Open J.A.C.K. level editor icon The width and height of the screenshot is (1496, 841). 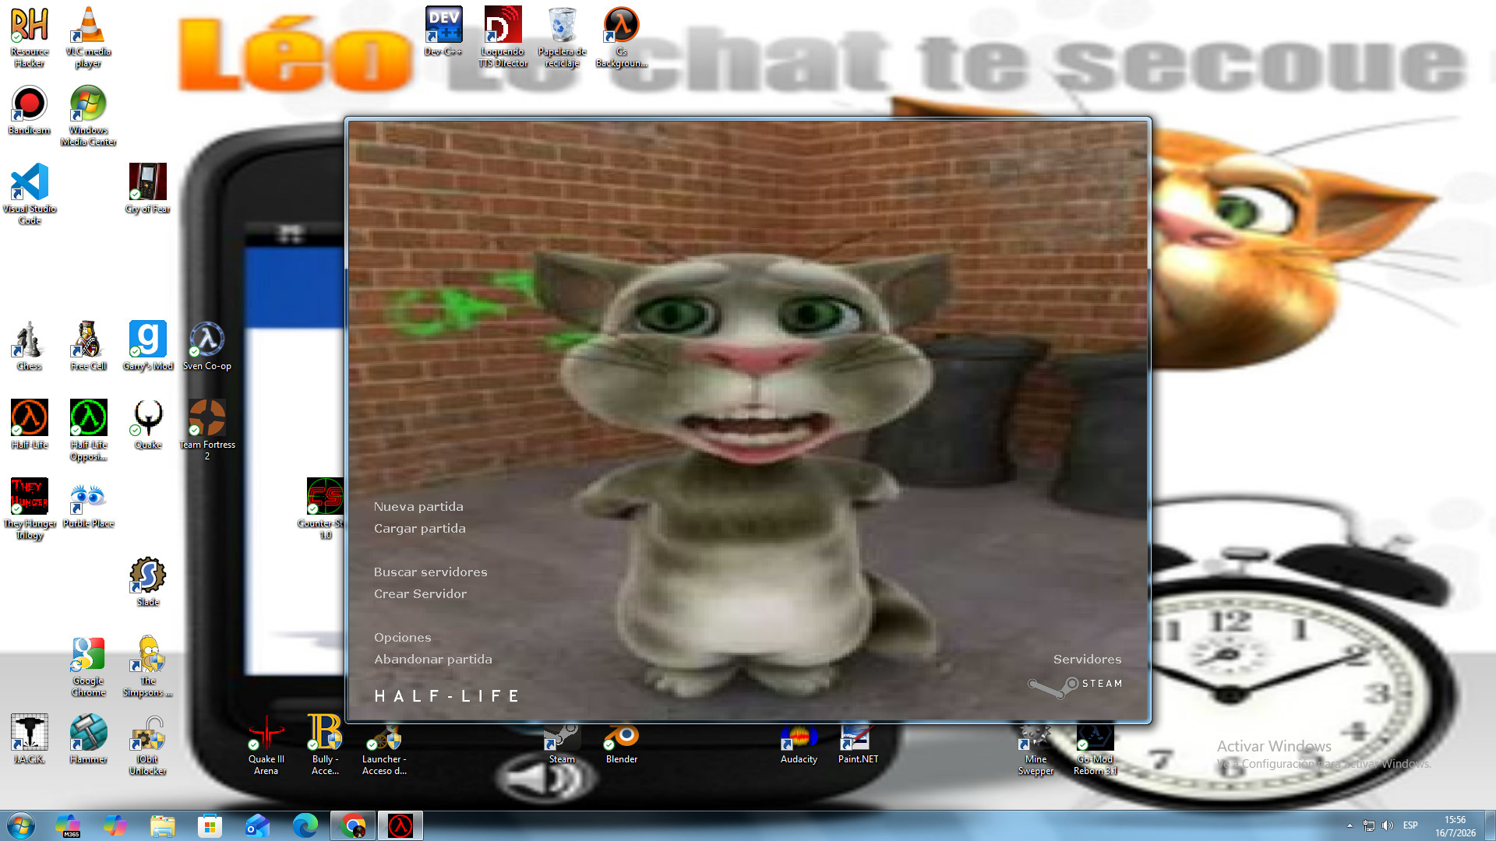tap(30, 739)
